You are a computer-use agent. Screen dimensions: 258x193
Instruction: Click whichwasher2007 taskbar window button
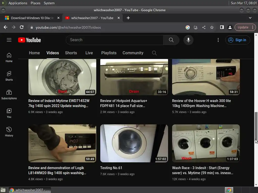pos(30,190)
